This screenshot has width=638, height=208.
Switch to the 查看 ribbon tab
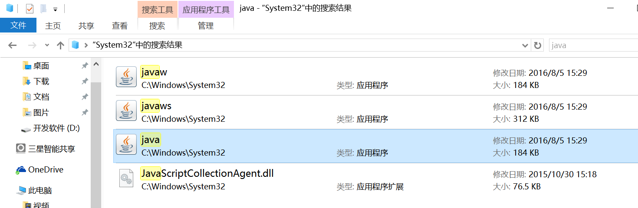120,26
